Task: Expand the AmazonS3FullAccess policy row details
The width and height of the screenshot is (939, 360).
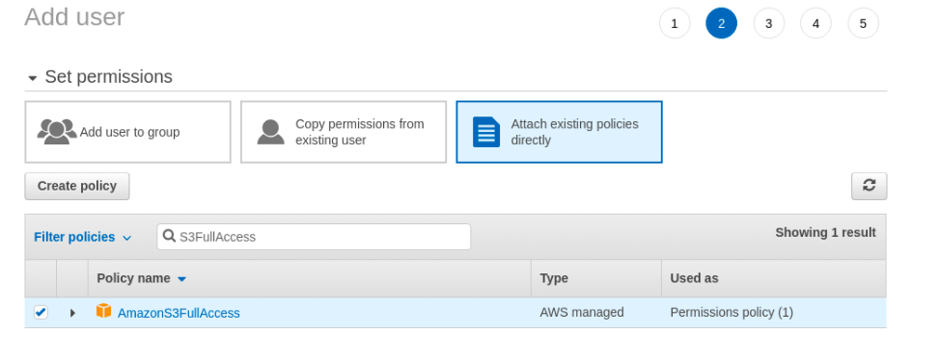Action: 72,313
